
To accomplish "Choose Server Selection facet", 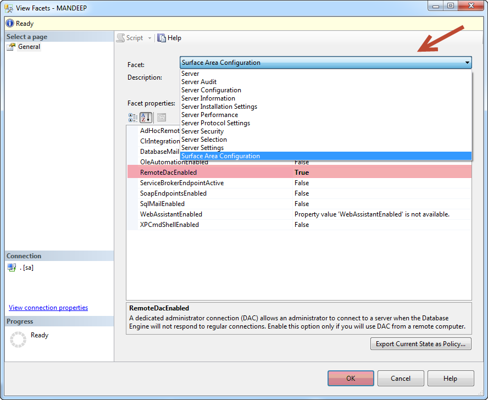I will click(325, 140).
